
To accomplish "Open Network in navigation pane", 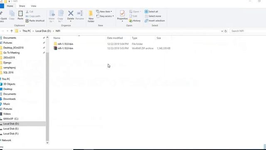I will [x=6, y=140].
